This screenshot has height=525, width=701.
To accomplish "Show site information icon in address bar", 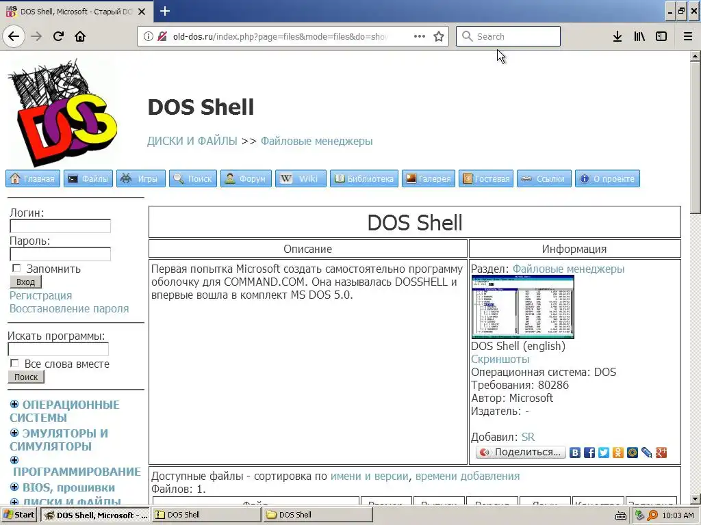I will 149,36.
